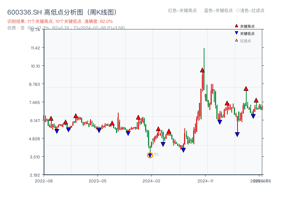
Task: Click the 3.510 y-axis label
Action: [35, 157]
